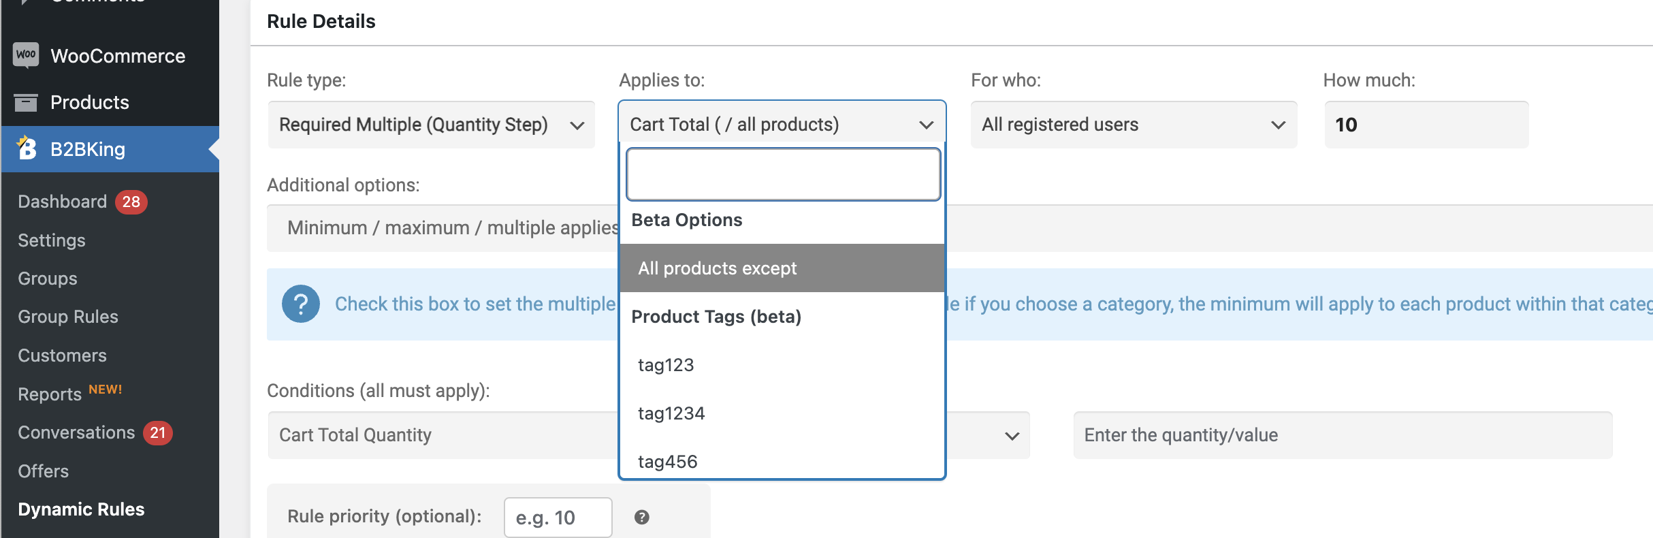1653x538 pixels.
Task: Open B2BKing Settings link
Action: pyautogui.click(x=52, y=240)
